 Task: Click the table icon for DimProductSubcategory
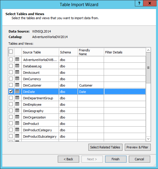coord(17,136)
